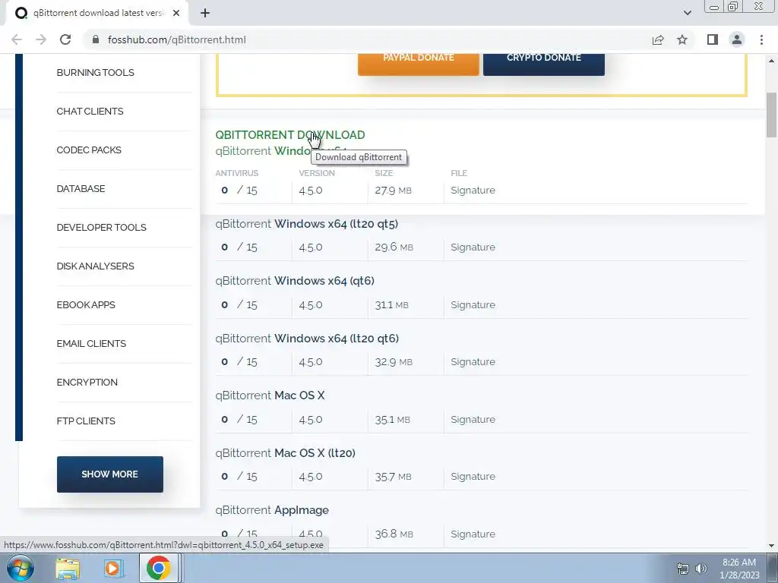Open a new tab with the plus icon

[x=205, y=13]
